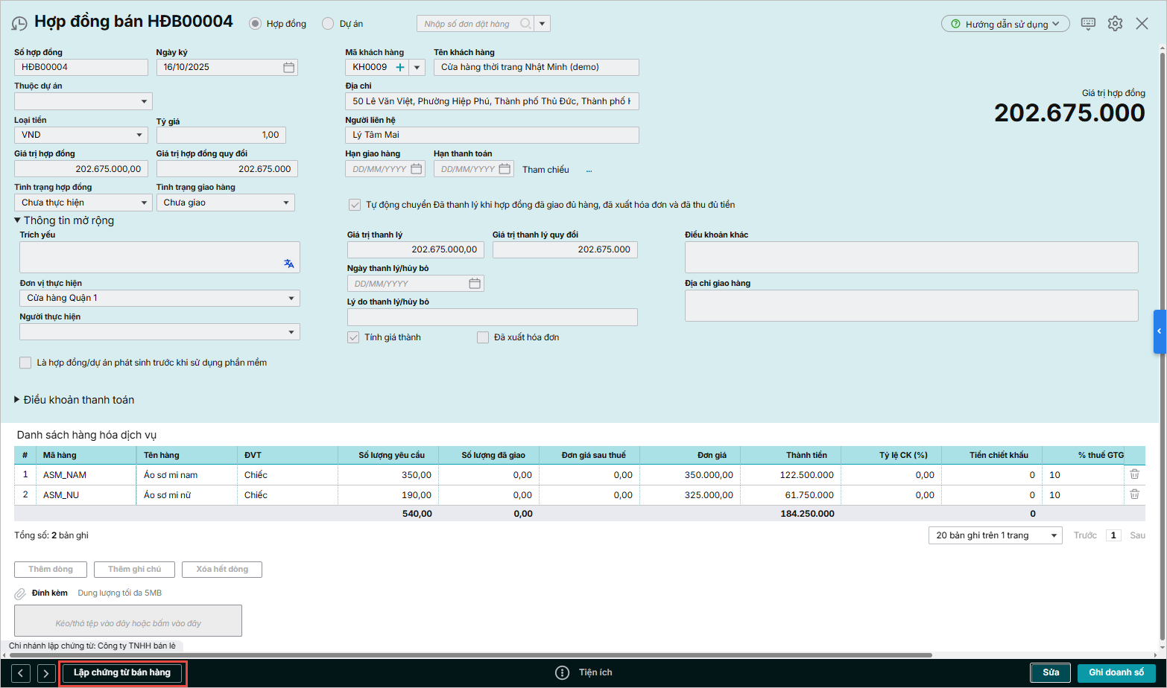Delete the ASM_NAM row with trash icon
The width and height of the screenshot is (1167, 688).
[1134, 474]
